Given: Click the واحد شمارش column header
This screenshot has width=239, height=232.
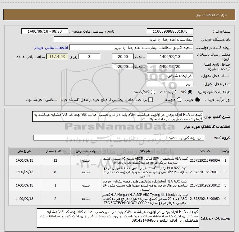Looking at the screenshot, I should coord(86,151).
